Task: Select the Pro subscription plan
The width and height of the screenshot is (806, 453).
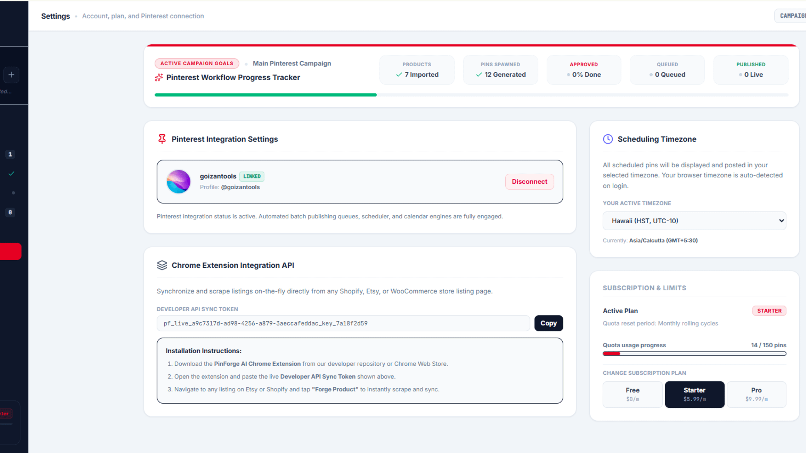Action: coord(756,394)
